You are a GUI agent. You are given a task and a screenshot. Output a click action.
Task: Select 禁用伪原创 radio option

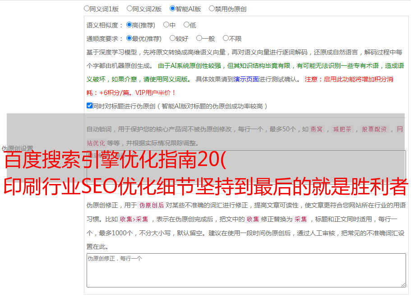click(212, 9)
